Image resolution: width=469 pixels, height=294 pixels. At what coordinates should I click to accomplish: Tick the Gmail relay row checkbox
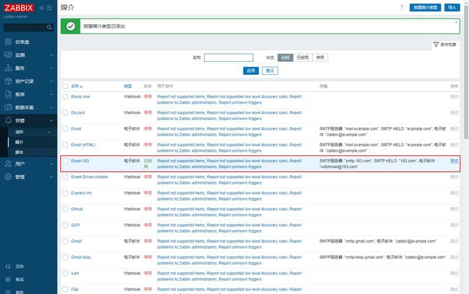(x=65, y=257)
